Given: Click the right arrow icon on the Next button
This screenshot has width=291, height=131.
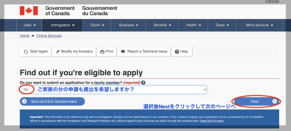Looking at the screenshot, I should [x=275, y=101].
